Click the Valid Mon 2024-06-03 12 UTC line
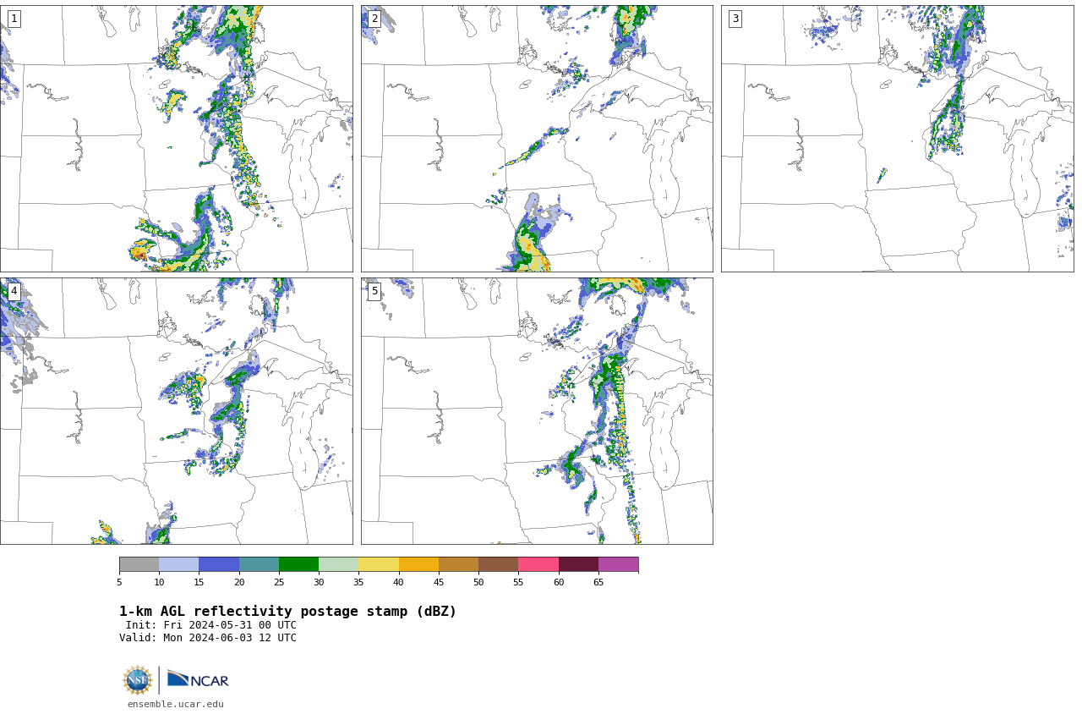The width and height of the screenshot is (1082, 714). (x=208, y=638)
